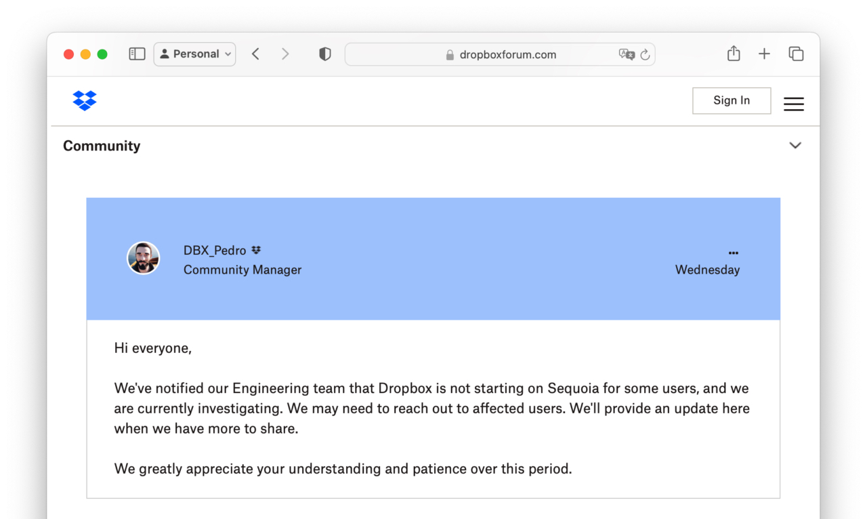This screenshot has height=519, width=867.
Task: Click the Community heading
Action: [x=102, y=146]
